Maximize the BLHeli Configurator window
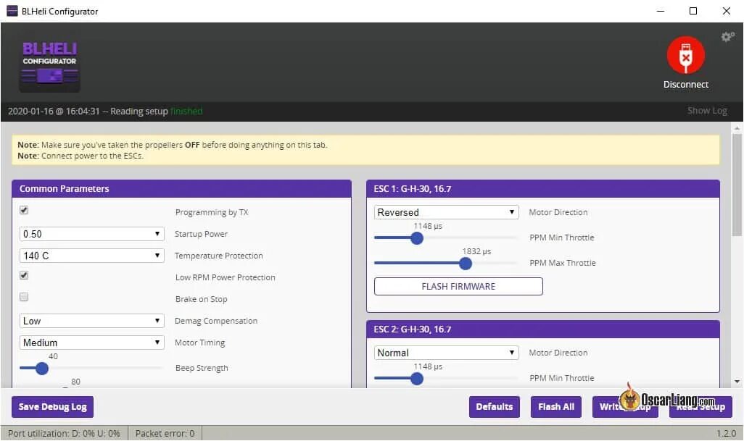The image size is (744, 441). click(693, 11)
